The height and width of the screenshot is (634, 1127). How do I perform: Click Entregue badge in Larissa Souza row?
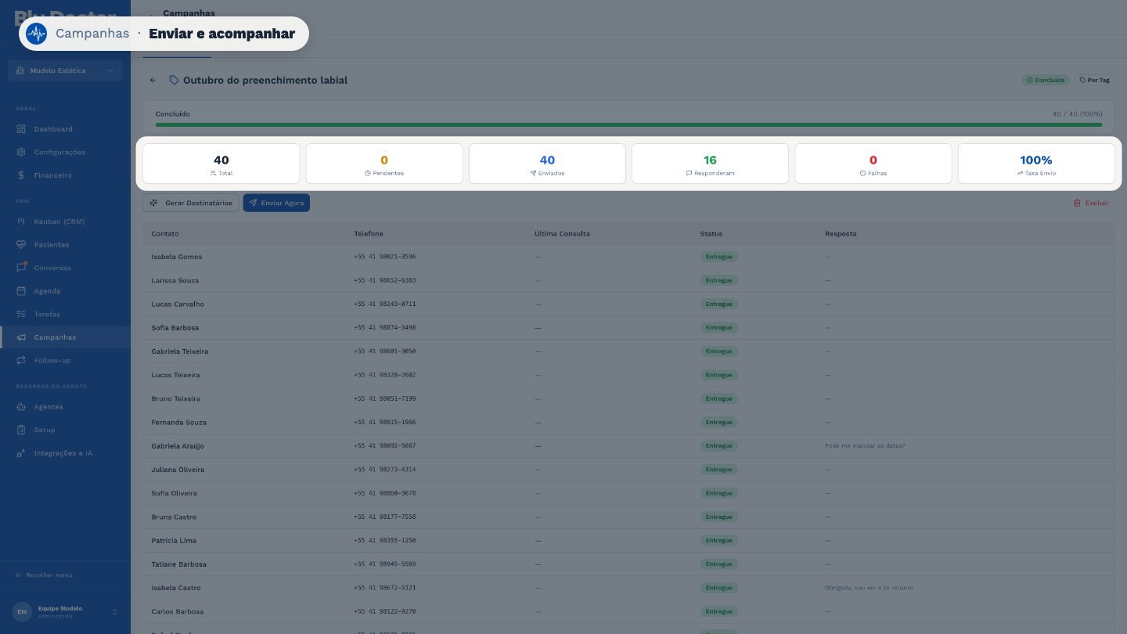[x=718, y=280]
